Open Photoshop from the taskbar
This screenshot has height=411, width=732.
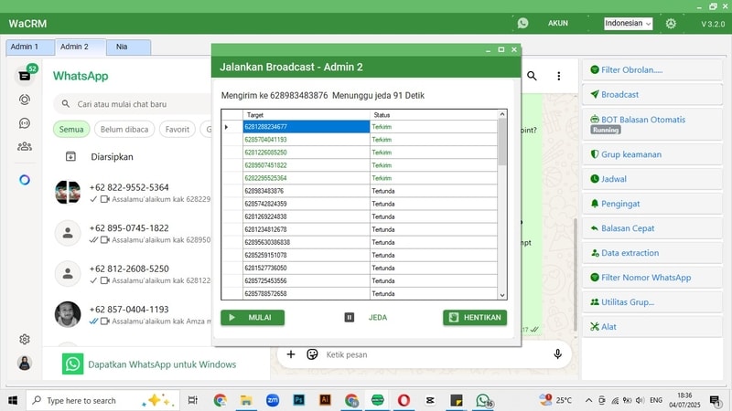coord(299,400)
